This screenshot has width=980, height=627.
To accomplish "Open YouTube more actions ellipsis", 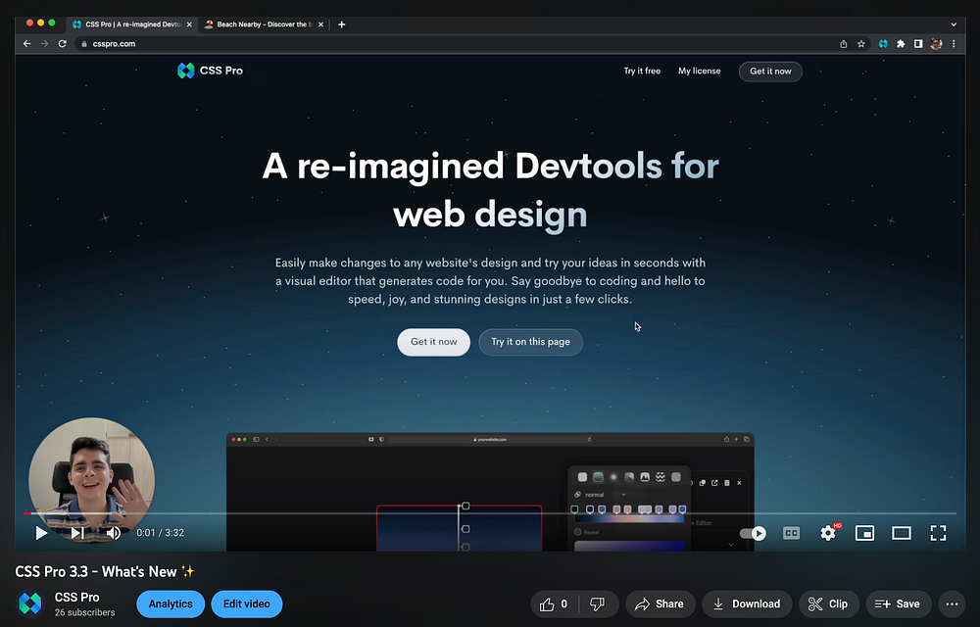I will pos(952,603).
